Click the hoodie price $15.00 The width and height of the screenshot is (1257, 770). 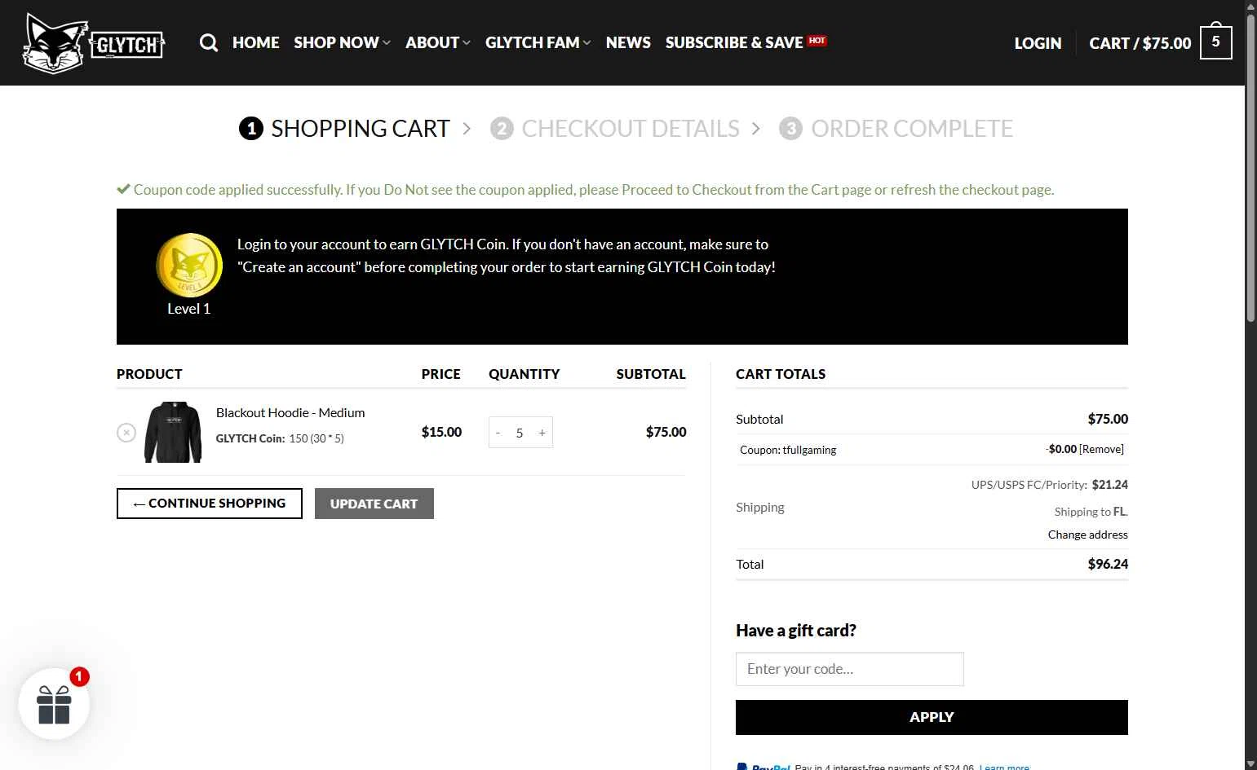click(441, 432)
